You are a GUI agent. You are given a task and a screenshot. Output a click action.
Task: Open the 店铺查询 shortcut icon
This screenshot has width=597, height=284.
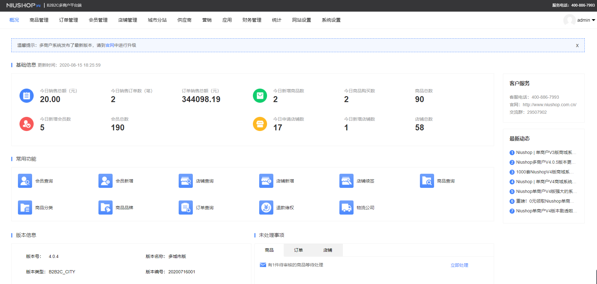pos(186,181)
